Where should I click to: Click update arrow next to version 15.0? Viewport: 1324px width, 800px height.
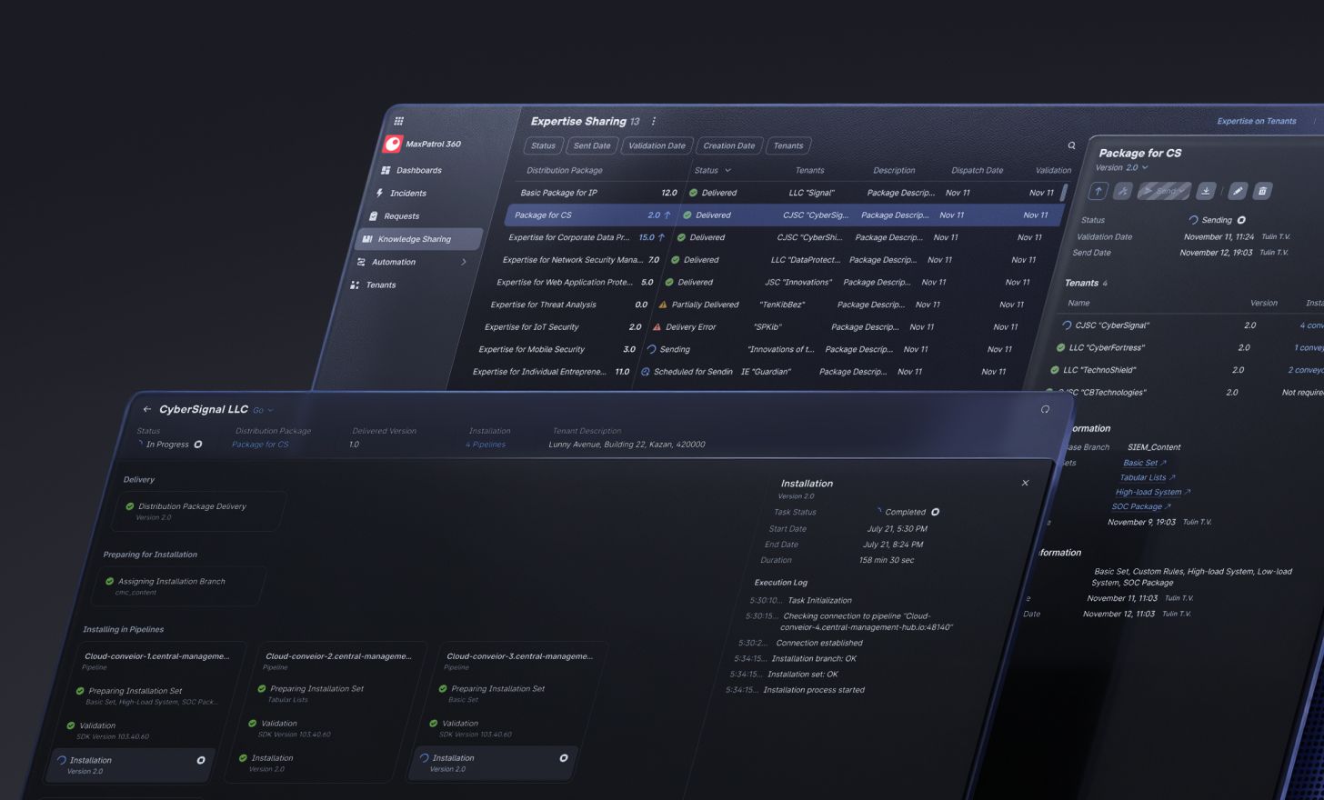[661, 237]
